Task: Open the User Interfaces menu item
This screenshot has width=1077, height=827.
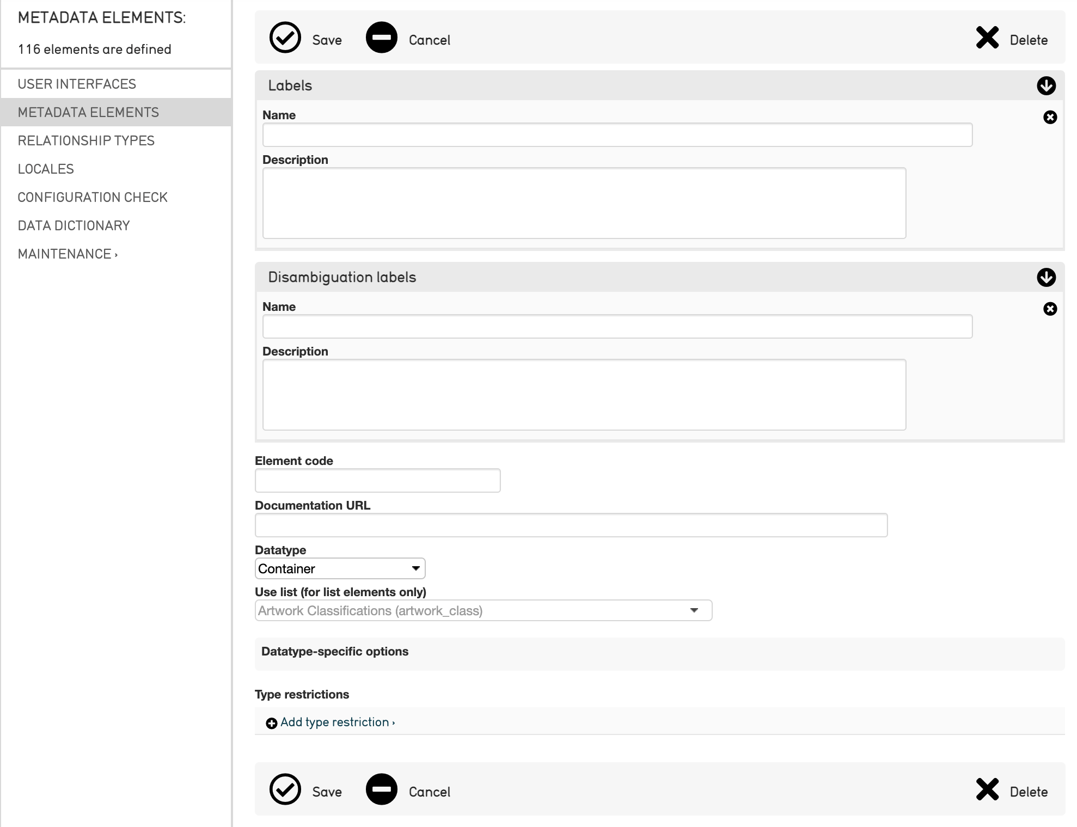Action: pos(77,84)
